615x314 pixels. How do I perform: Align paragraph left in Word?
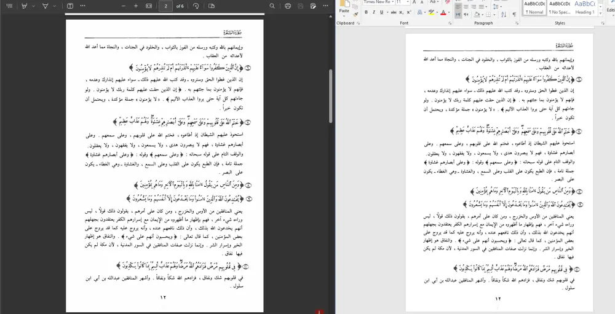click(458, 7)
